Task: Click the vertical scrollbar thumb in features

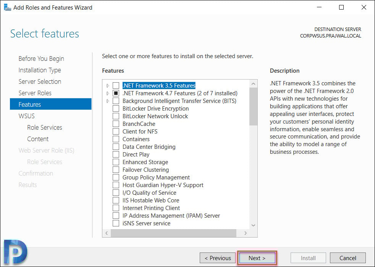Action: click(x=253, y=107)
